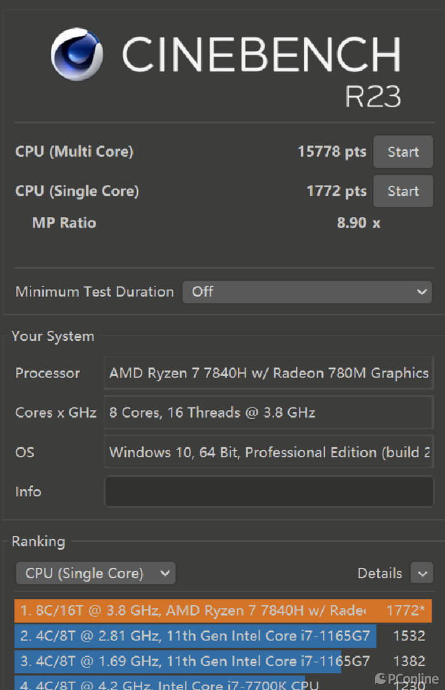
Task: Open the Minimum Test Duration dropdown
Action: pyautogui.click(x=307, y=292)
